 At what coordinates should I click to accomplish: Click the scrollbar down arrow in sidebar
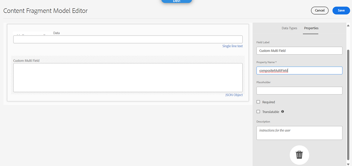click(x=348, y=163)
